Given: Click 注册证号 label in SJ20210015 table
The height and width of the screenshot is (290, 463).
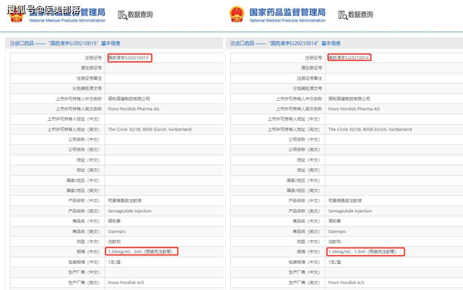Looking at the screenshot, I should click(x=93, y=58).
